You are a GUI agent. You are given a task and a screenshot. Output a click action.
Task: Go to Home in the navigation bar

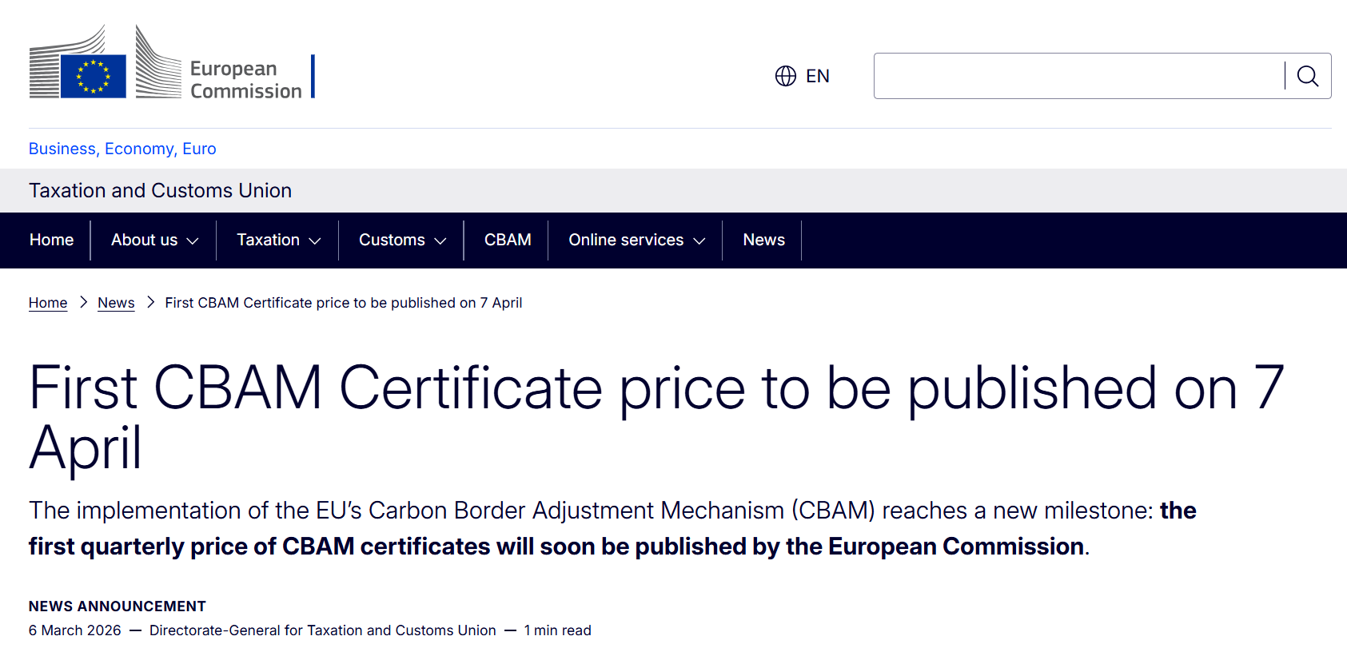(51, 240)
